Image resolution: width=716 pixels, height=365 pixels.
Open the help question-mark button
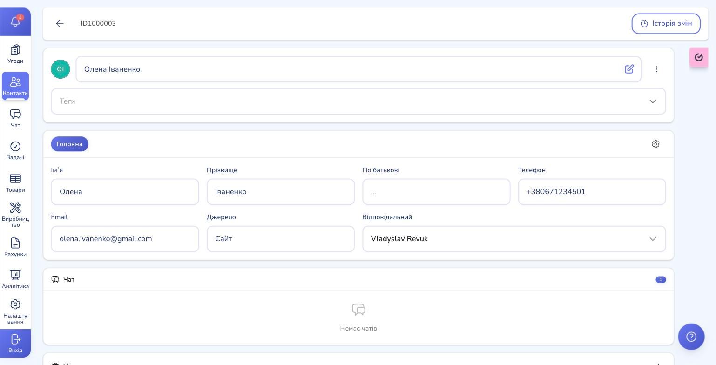coord(691,337)
